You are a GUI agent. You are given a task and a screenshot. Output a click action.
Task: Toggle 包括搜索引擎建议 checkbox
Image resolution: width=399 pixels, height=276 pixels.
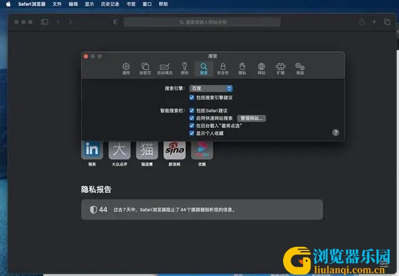tap(192, 97)
